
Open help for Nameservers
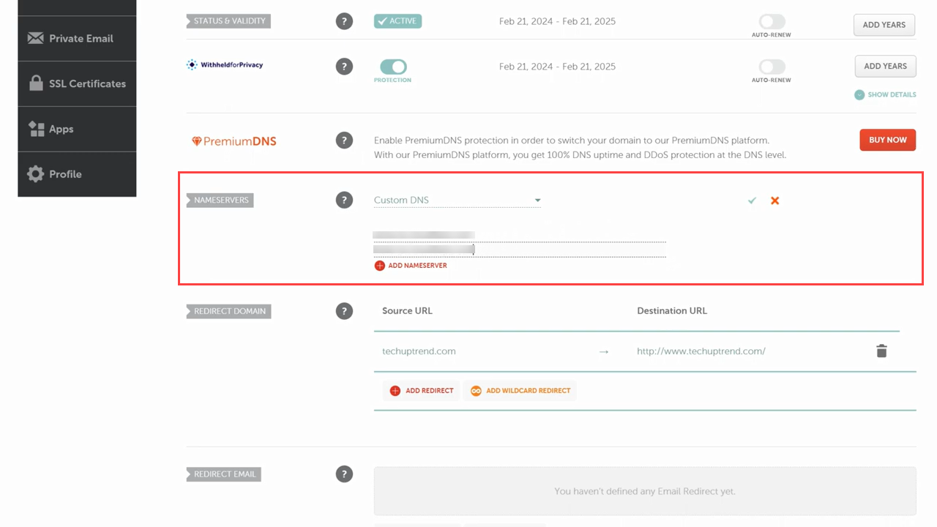[x=344, y=200]
